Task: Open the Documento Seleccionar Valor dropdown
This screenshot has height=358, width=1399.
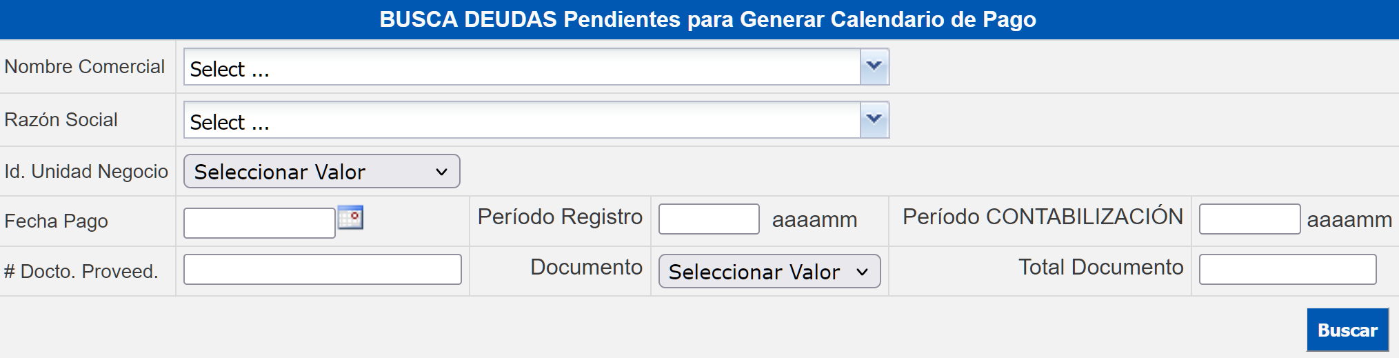Action: [769, 271]
